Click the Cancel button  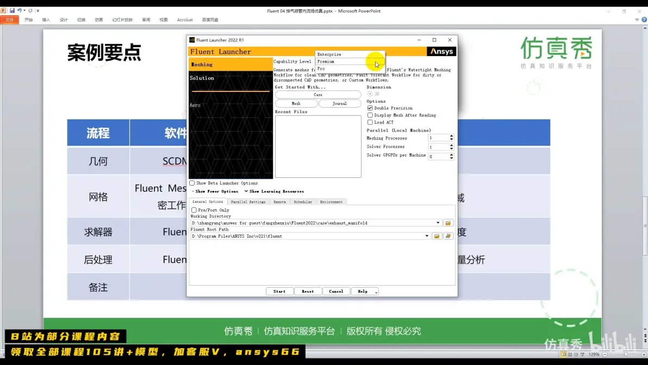tap(336, 292)
